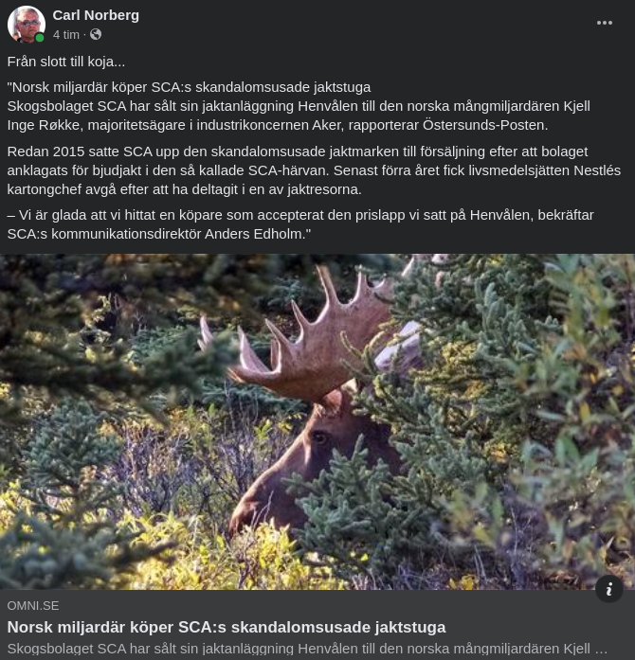
Task: Open the three-dot post options menu
Action: (x=604, y=23)
